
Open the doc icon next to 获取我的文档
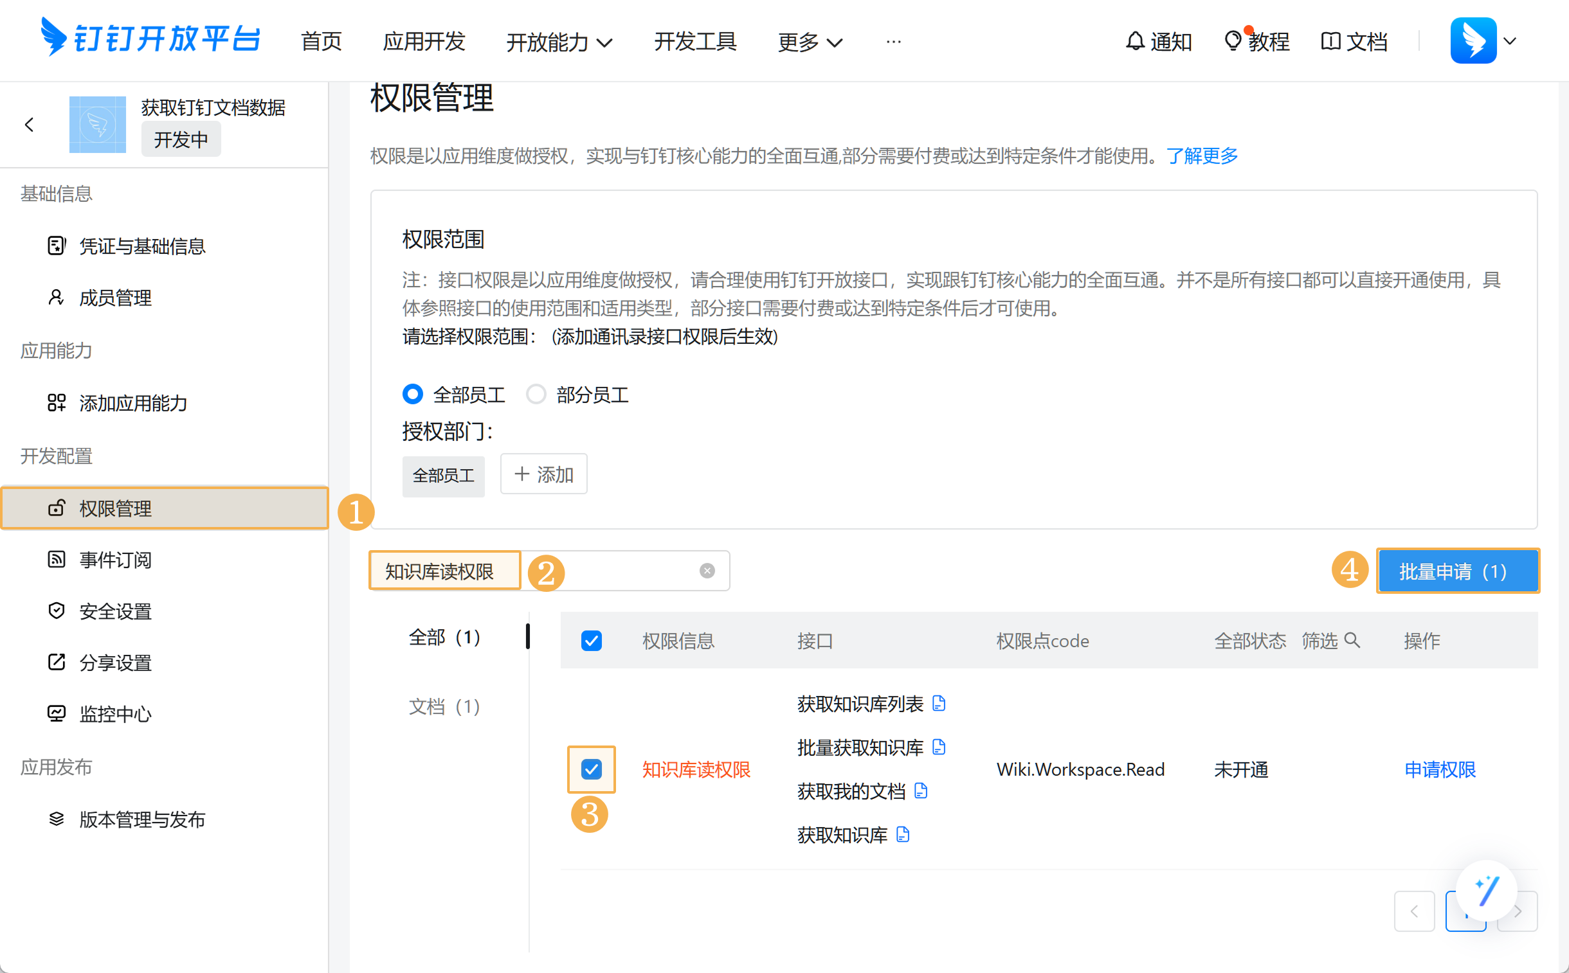[921, 791]
